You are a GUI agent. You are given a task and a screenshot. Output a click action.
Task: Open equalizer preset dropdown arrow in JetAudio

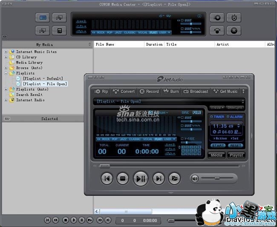174,139
